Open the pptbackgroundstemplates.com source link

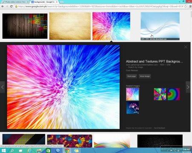pyautogui.click(x=142, y=65)
